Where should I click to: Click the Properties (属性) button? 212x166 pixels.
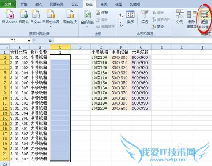(102, 19)
